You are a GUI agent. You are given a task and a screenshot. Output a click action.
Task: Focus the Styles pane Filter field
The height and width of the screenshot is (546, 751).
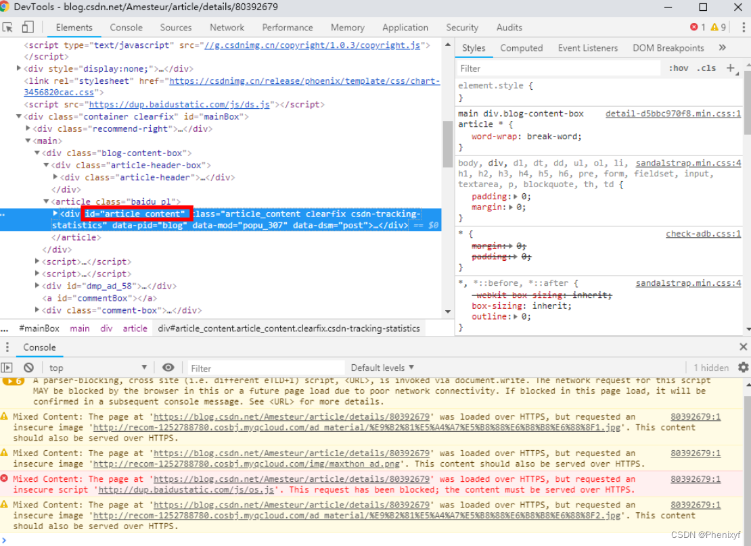coord(558,68)
